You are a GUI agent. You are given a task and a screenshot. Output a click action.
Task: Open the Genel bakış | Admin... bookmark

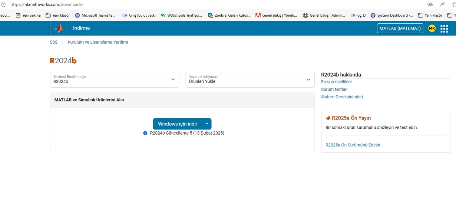point(324,15)
